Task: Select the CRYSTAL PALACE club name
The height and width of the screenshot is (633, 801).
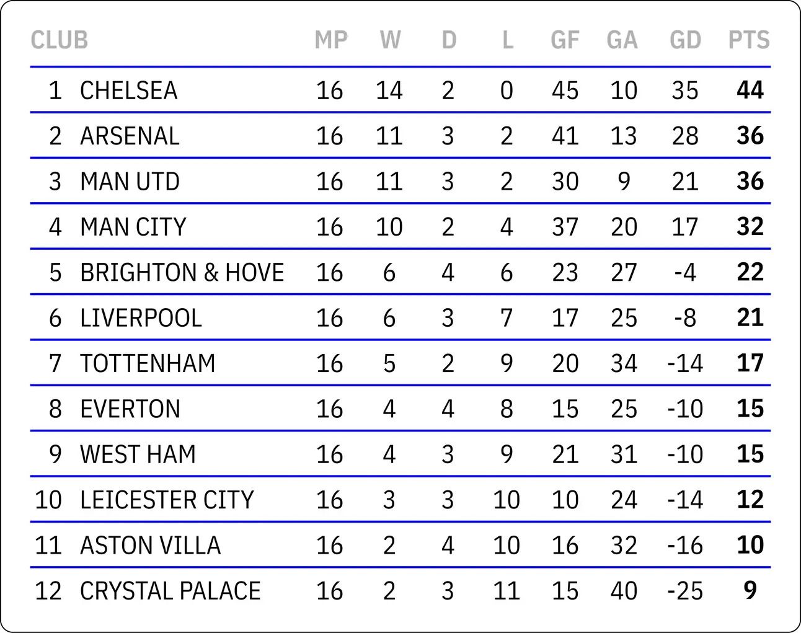Action: 170,591
